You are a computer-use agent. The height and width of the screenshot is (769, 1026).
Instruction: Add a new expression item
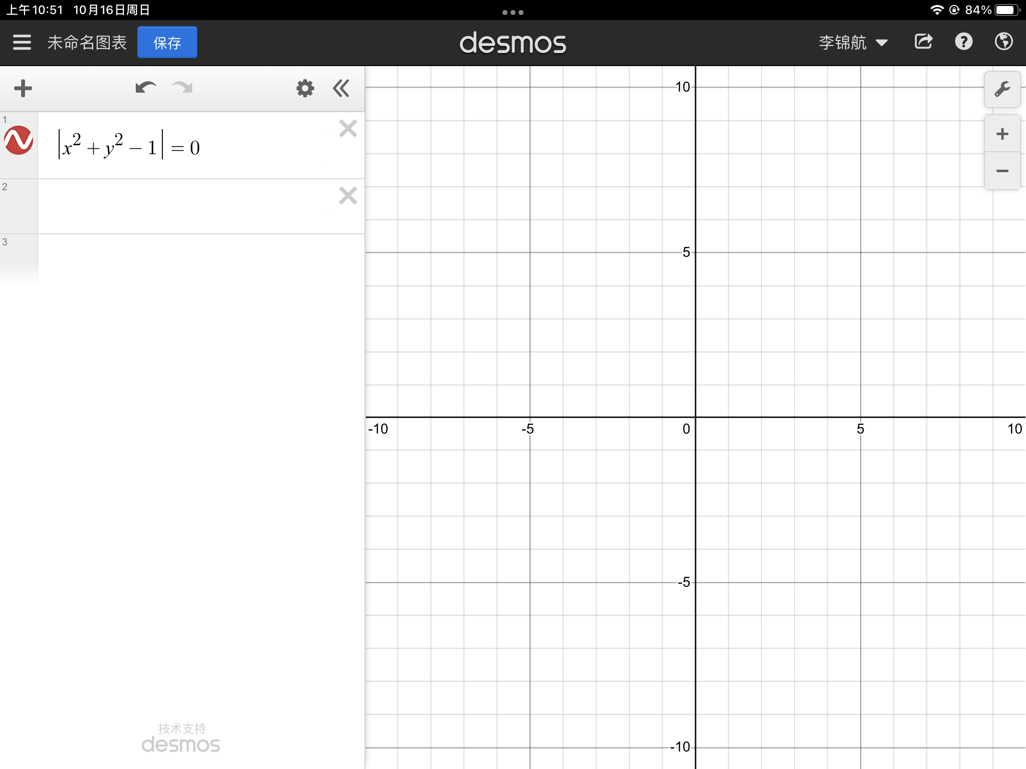23,89
